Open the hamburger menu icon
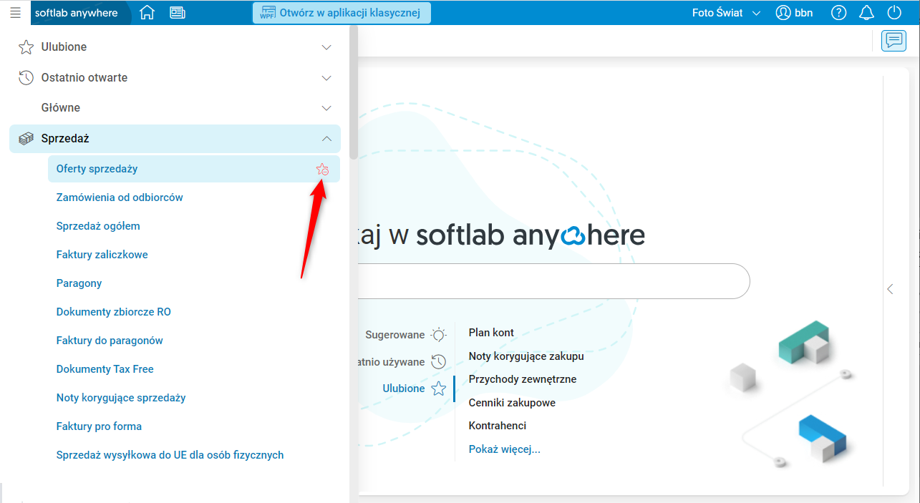The image size is (920, 503). pos(15,12)
